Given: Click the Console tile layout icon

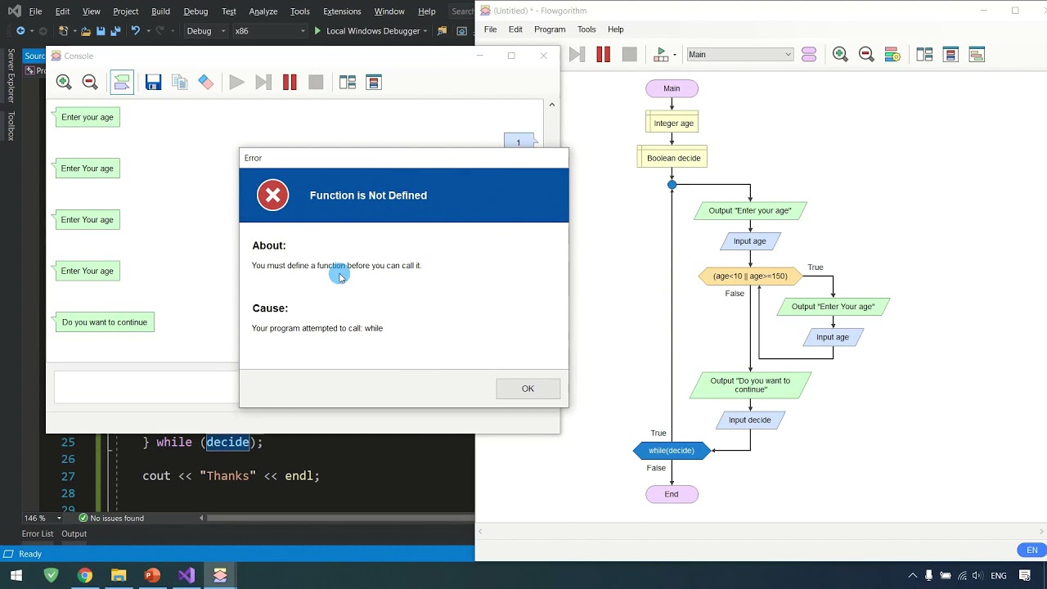Looking at the screenshot, I should (x=348, y=82).
